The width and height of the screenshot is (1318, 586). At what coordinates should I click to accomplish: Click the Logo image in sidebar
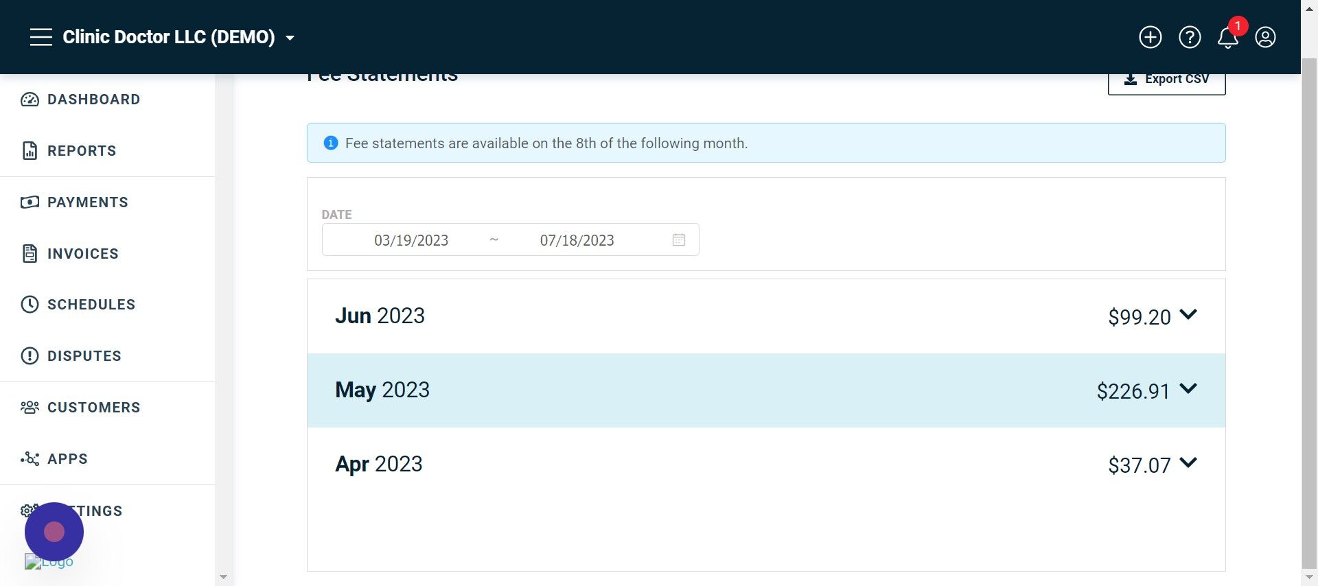[x=49, y=562]
